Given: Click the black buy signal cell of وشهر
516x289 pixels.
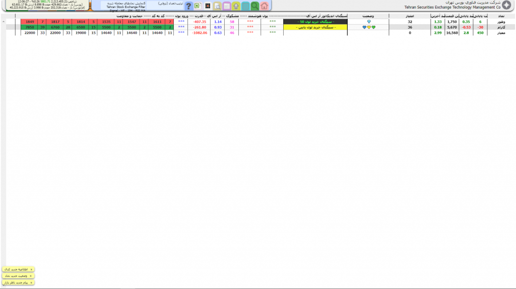Looking at the screenshot, I should point(315,22).
